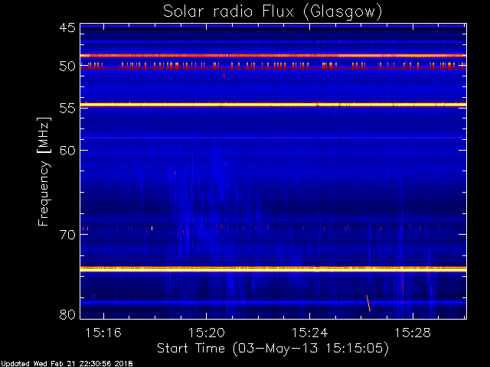Select the 15:20 time tick label
The image size is (490, 367).
[x=206, y=333]
